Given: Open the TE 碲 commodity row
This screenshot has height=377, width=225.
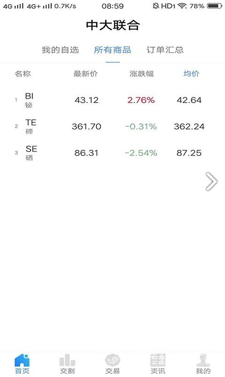Looking at the screenshot, I should (112, 127).
